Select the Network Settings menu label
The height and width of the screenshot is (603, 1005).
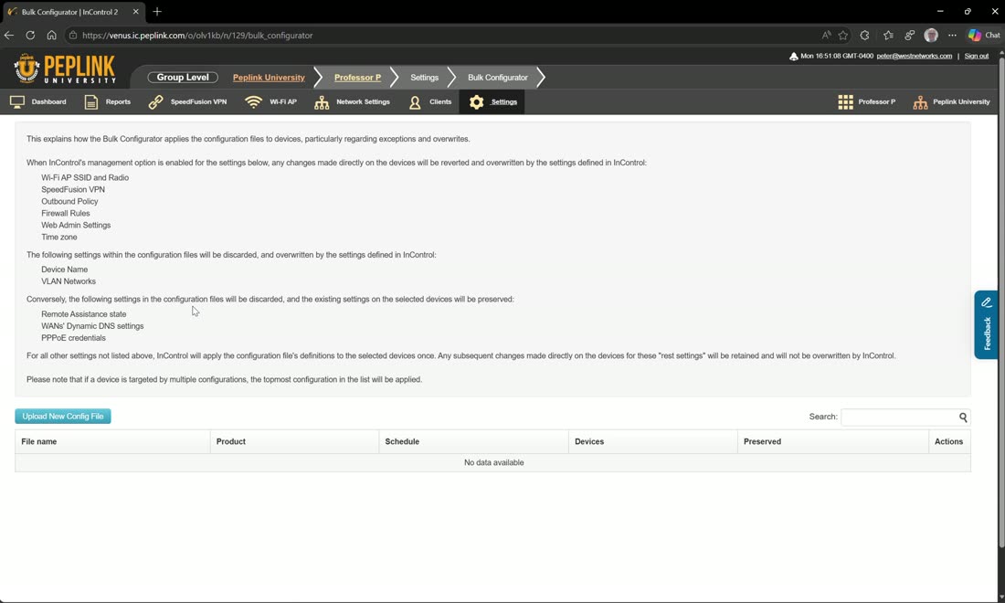pyautogui.click(x=363, y=102)
